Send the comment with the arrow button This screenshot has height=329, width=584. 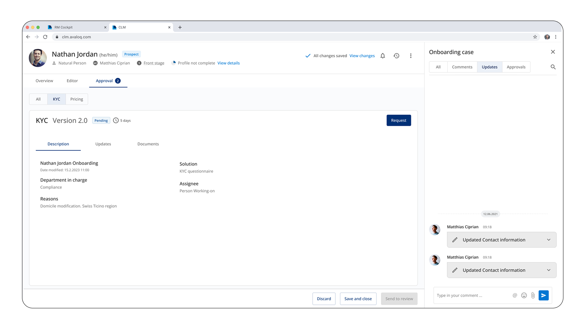[544, 295]
